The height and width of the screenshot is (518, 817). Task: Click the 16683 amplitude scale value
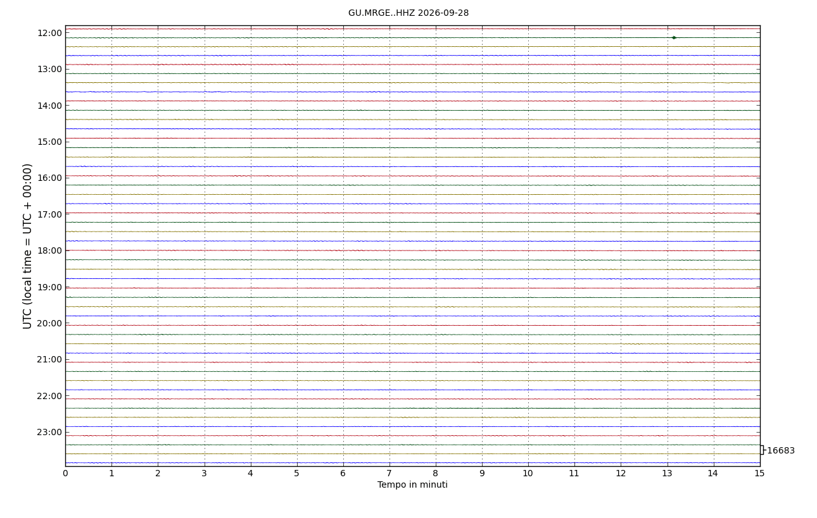(x=780, y=451)
